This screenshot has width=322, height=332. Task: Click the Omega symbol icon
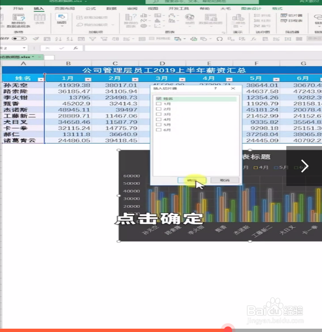[220, 39]
